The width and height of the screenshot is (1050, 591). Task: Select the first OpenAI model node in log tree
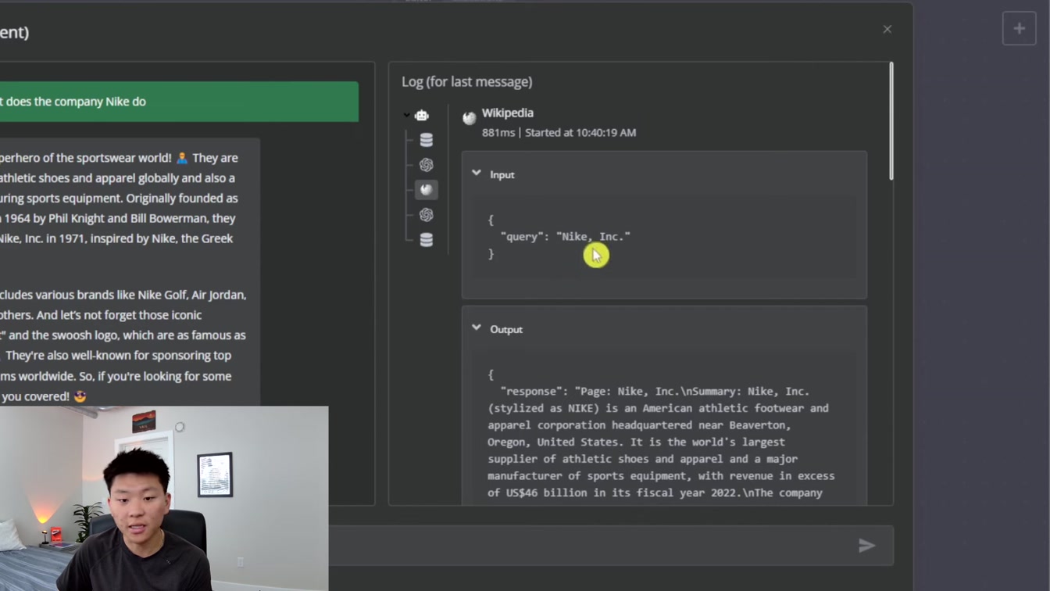[x=427, y=165]
